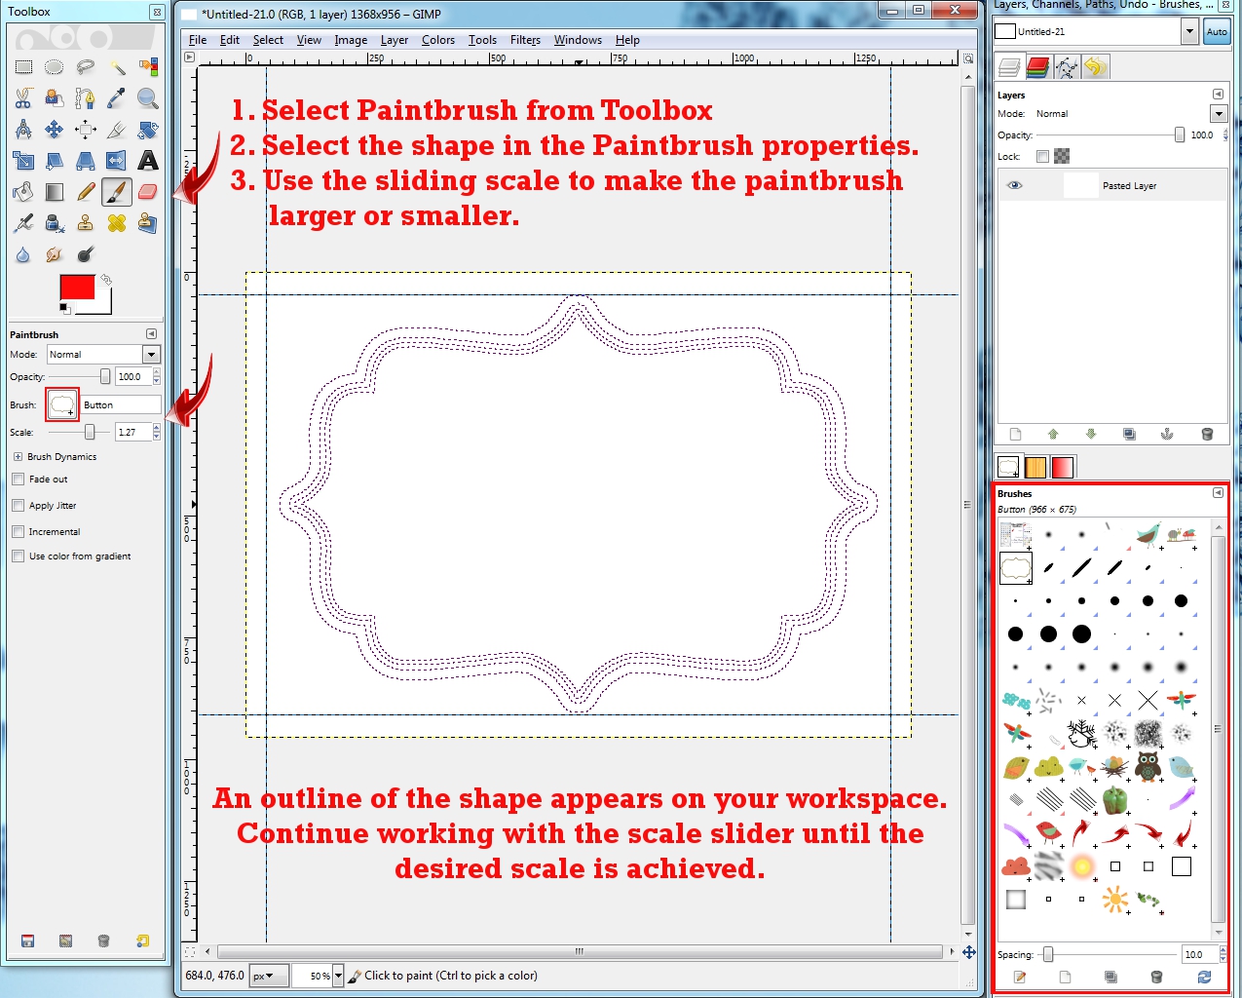Click the anchor layer button
This screenshot has width=1242, height=998.
click(x=1166, y=434)
